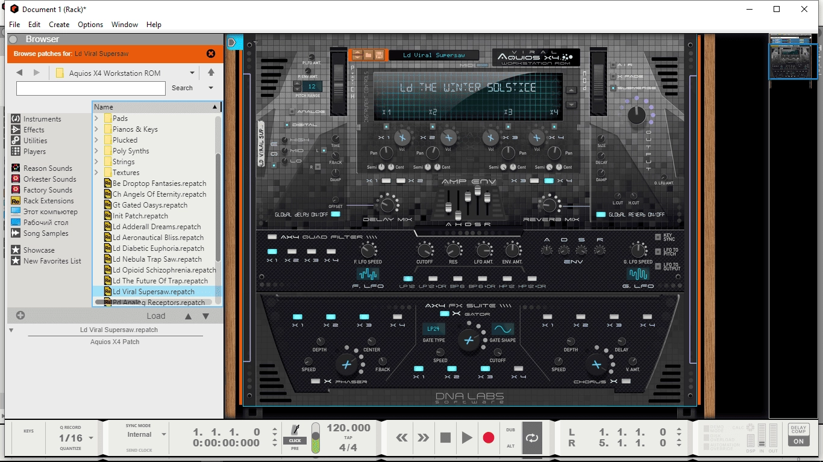Open the Help menu

(154, 25)
